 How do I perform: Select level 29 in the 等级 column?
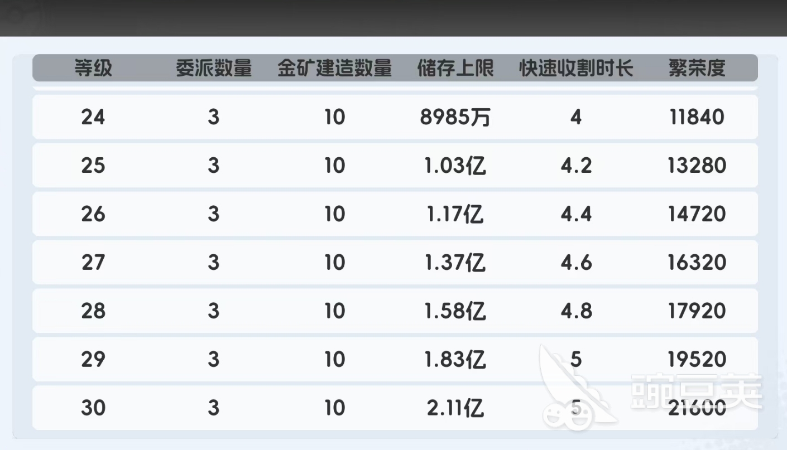[93, 360]
